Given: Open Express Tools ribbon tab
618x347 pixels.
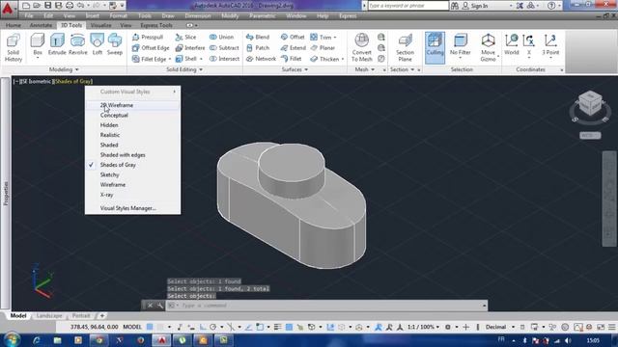Looking at the screenshot, I should click(156, 25).
